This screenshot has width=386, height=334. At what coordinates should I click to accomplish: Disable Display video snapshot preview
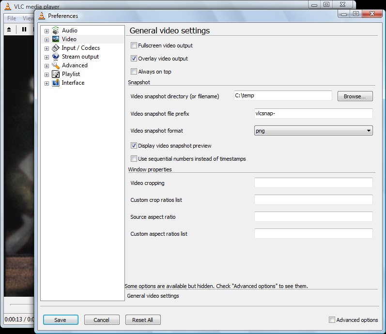click(x=134, y=146)
